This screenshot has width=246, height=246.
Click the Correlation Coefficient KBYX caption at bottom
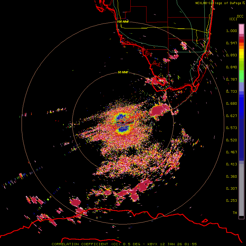coord(124,244)
